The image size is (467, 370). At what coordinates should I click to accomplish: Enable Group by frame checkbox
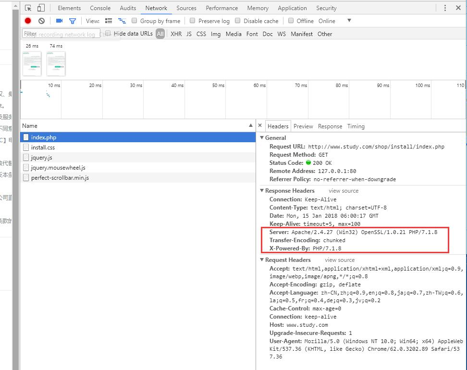[135, 21]
